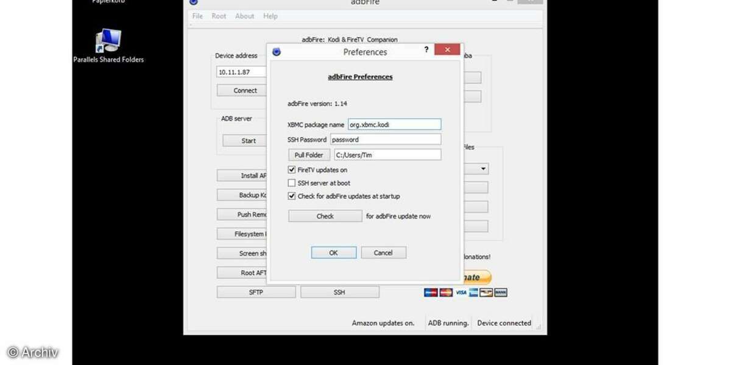Open the Root menu in adbFire

point(219,16)
